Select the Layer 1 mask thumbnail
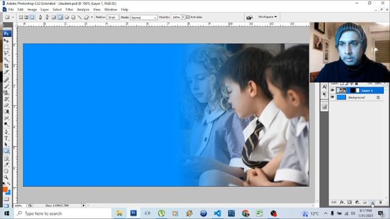This screenshot has height=219, width=390. point(355,91)
